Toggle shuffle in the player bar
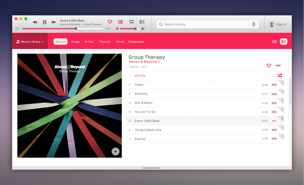 (x=120, y=22)
